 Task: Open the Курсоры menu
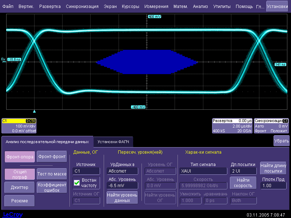pos(130,7)
